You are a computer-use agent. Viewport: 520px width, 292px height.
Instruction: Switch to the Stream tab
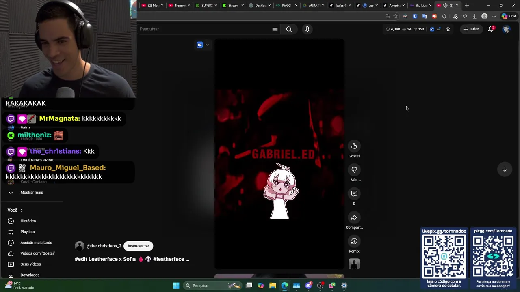point(233,5)
